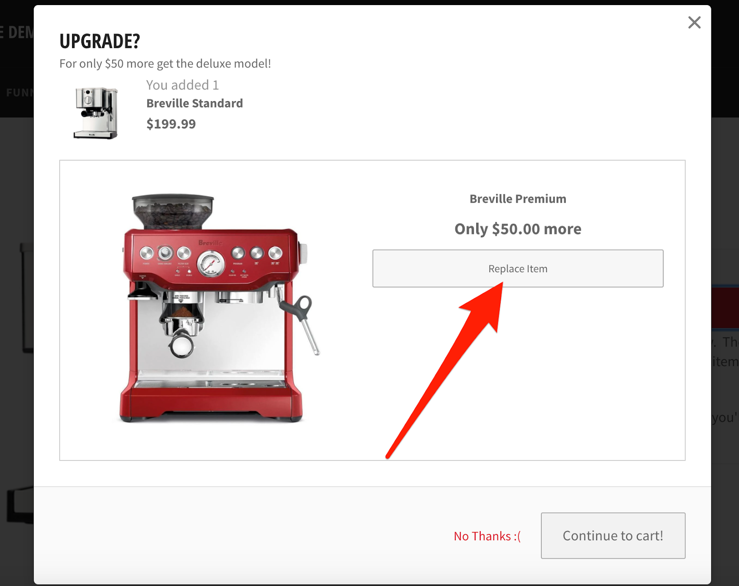Decline the offer via No Thanks link
This screenshot has height=586, width=739.
click(x=487, y=536)
